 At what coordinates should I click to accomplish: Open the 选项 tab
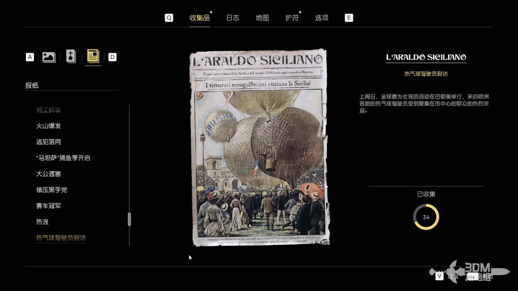coord(322,18)
